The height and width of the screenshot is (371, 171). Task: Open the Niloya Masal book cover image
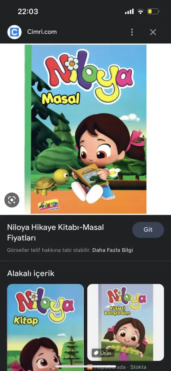coord(86,129)
